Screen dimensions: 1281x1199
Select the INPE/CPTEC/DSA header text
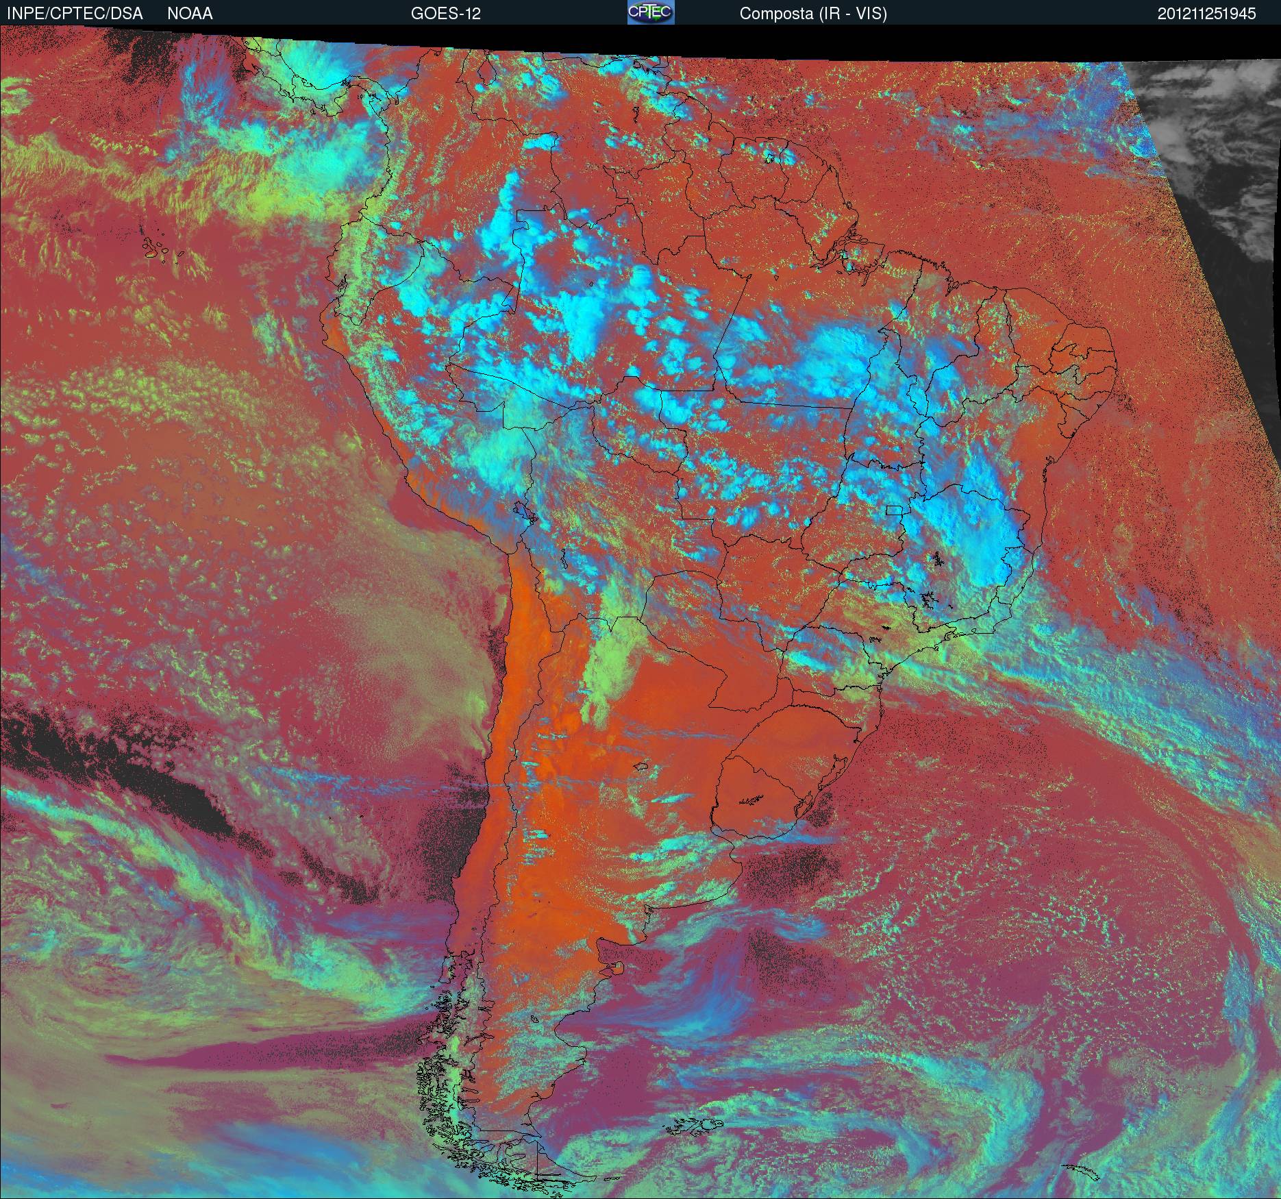[x=75, y=14]
